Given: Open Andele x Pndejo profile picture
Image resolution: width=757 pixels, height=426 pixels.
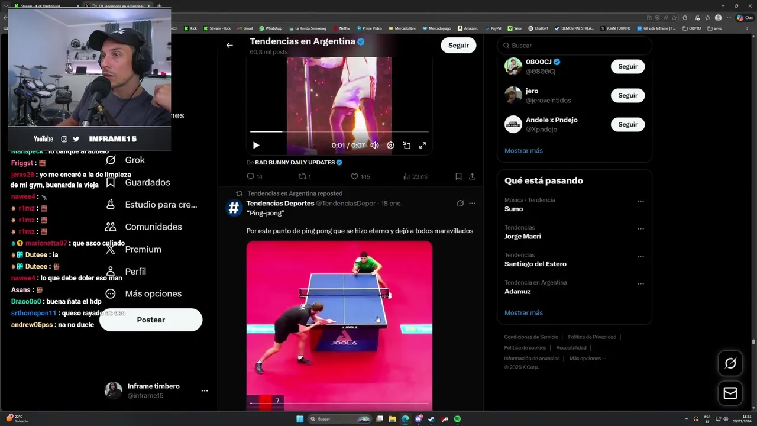Looking at the screenshot, I should click(513, 124).
